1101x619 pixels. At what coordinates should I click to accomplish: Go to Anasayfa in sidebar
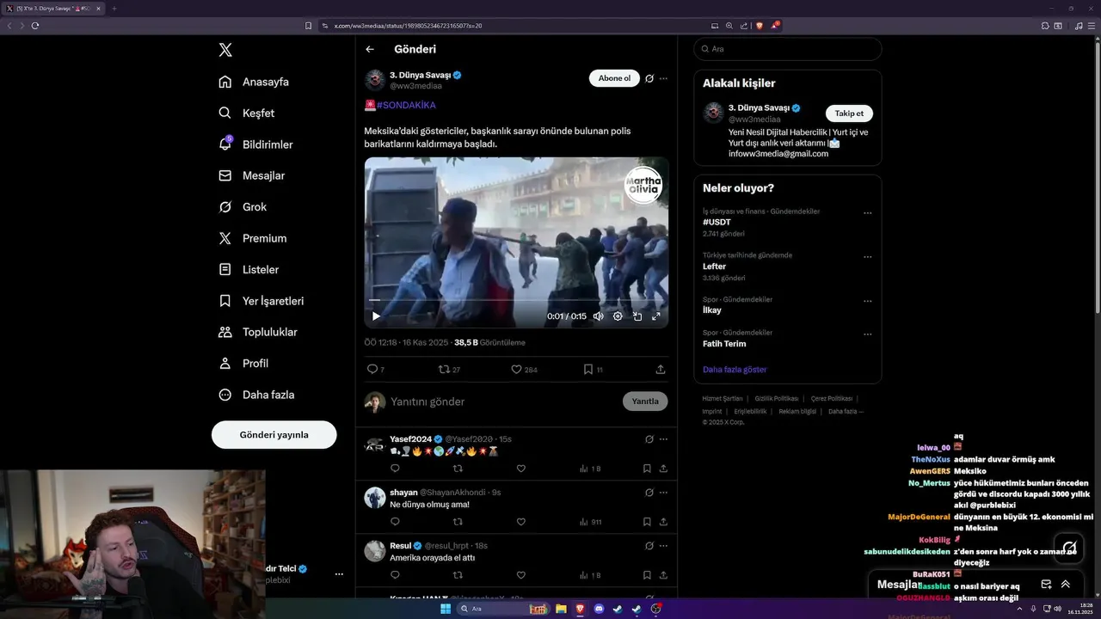point(254,82)
